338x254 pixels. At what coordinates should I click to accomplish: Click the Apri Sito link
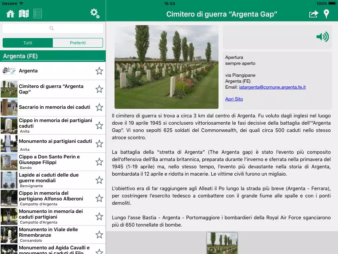click(234, 99)
